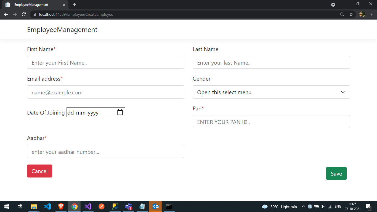Open File Explorer from the taskbar
The height and width of the screenshot is (212, 377).
(x=34, y=206)
